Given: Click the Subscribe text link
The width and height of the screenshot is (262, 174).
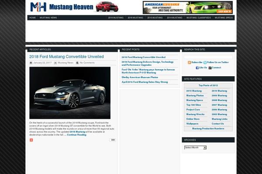Looking at the screenshot, I should 197,62.
